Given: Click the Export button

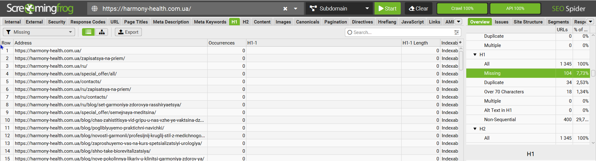Looking at the screenshot, I should (x=128, y=32).
